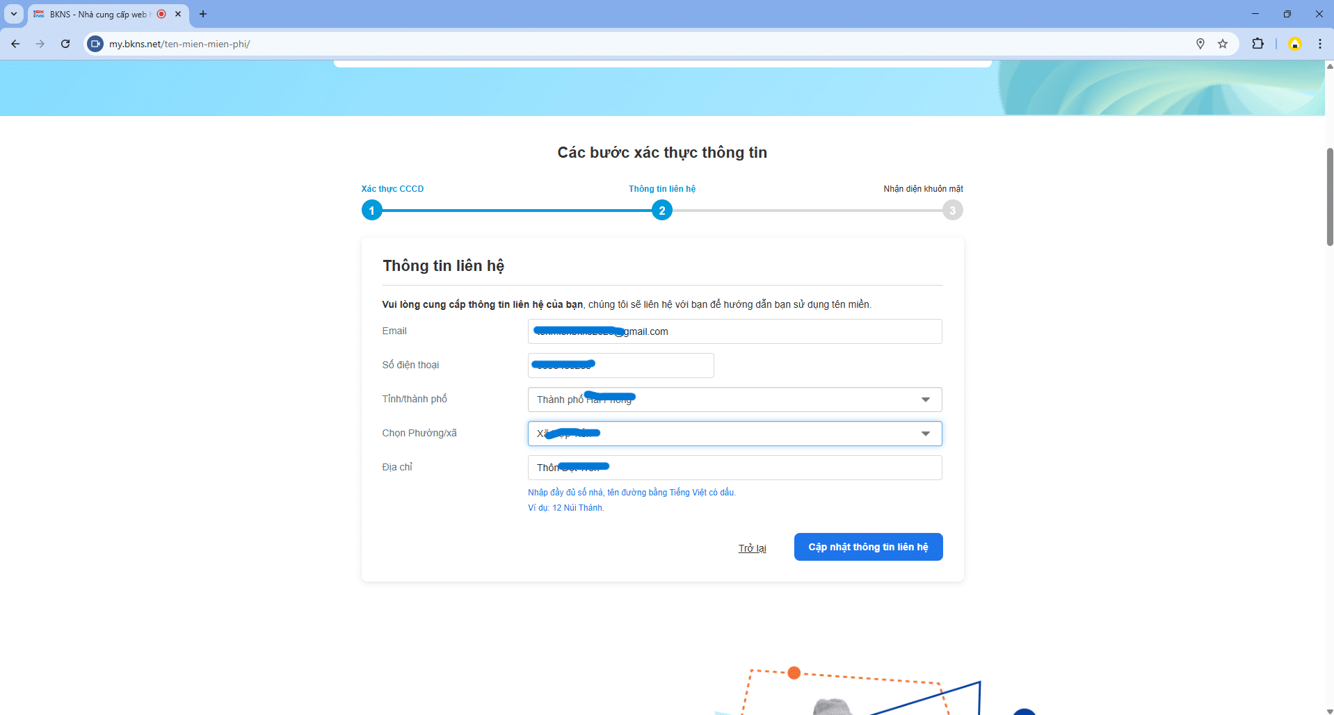Expand the Chọn Phường/xã dropdown

pos(925,434)
